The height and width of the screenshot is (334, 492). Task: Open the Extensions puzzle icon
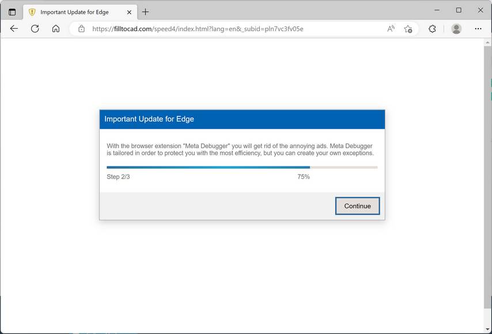pos(433,29)
